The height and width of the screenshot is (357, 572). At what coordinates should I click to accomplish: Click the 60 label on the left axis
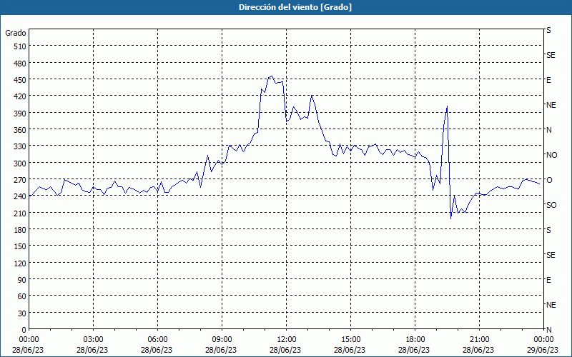point(22,296)
